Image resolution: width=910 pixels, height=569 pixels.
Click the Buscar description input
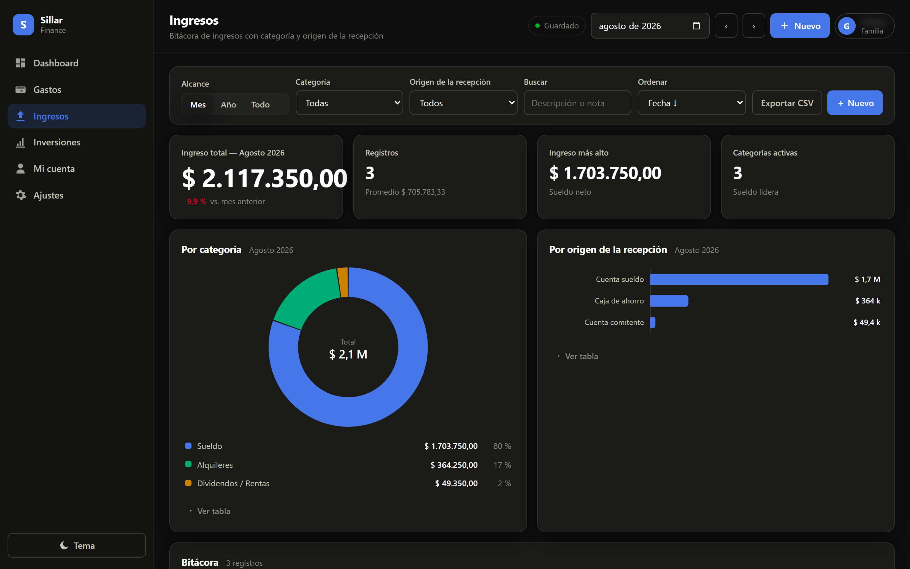click(x=577, y=103)
